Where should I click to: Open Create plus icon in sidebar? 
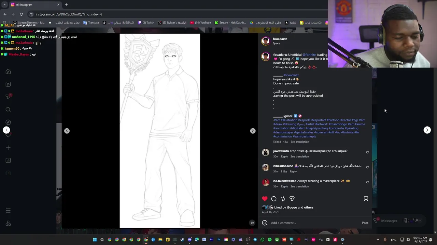pos(8,148)
